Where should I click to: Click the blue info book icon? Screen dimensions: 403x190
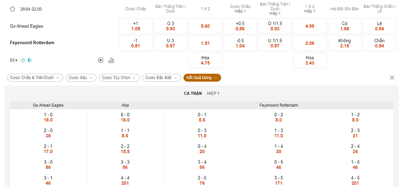click(30, 60)
